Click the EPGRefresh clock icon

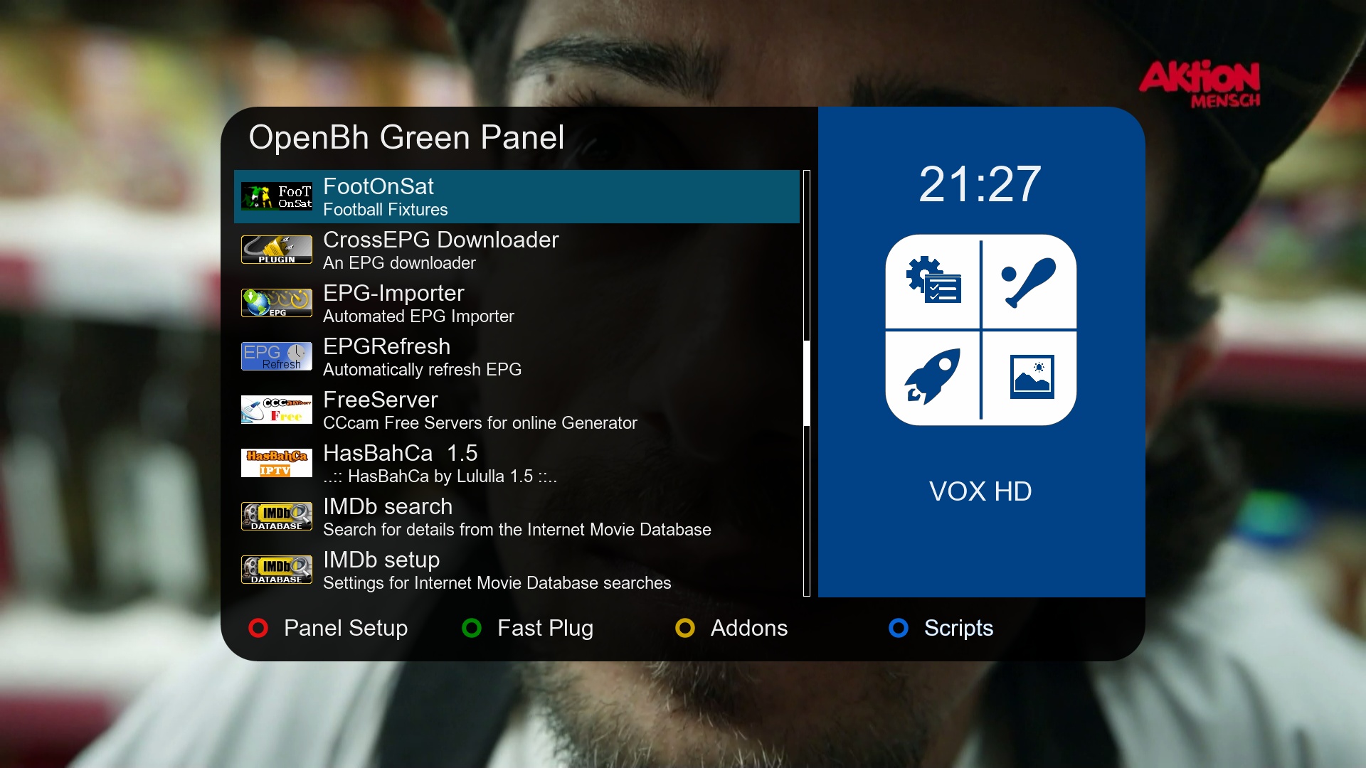(x=277, y=356)
